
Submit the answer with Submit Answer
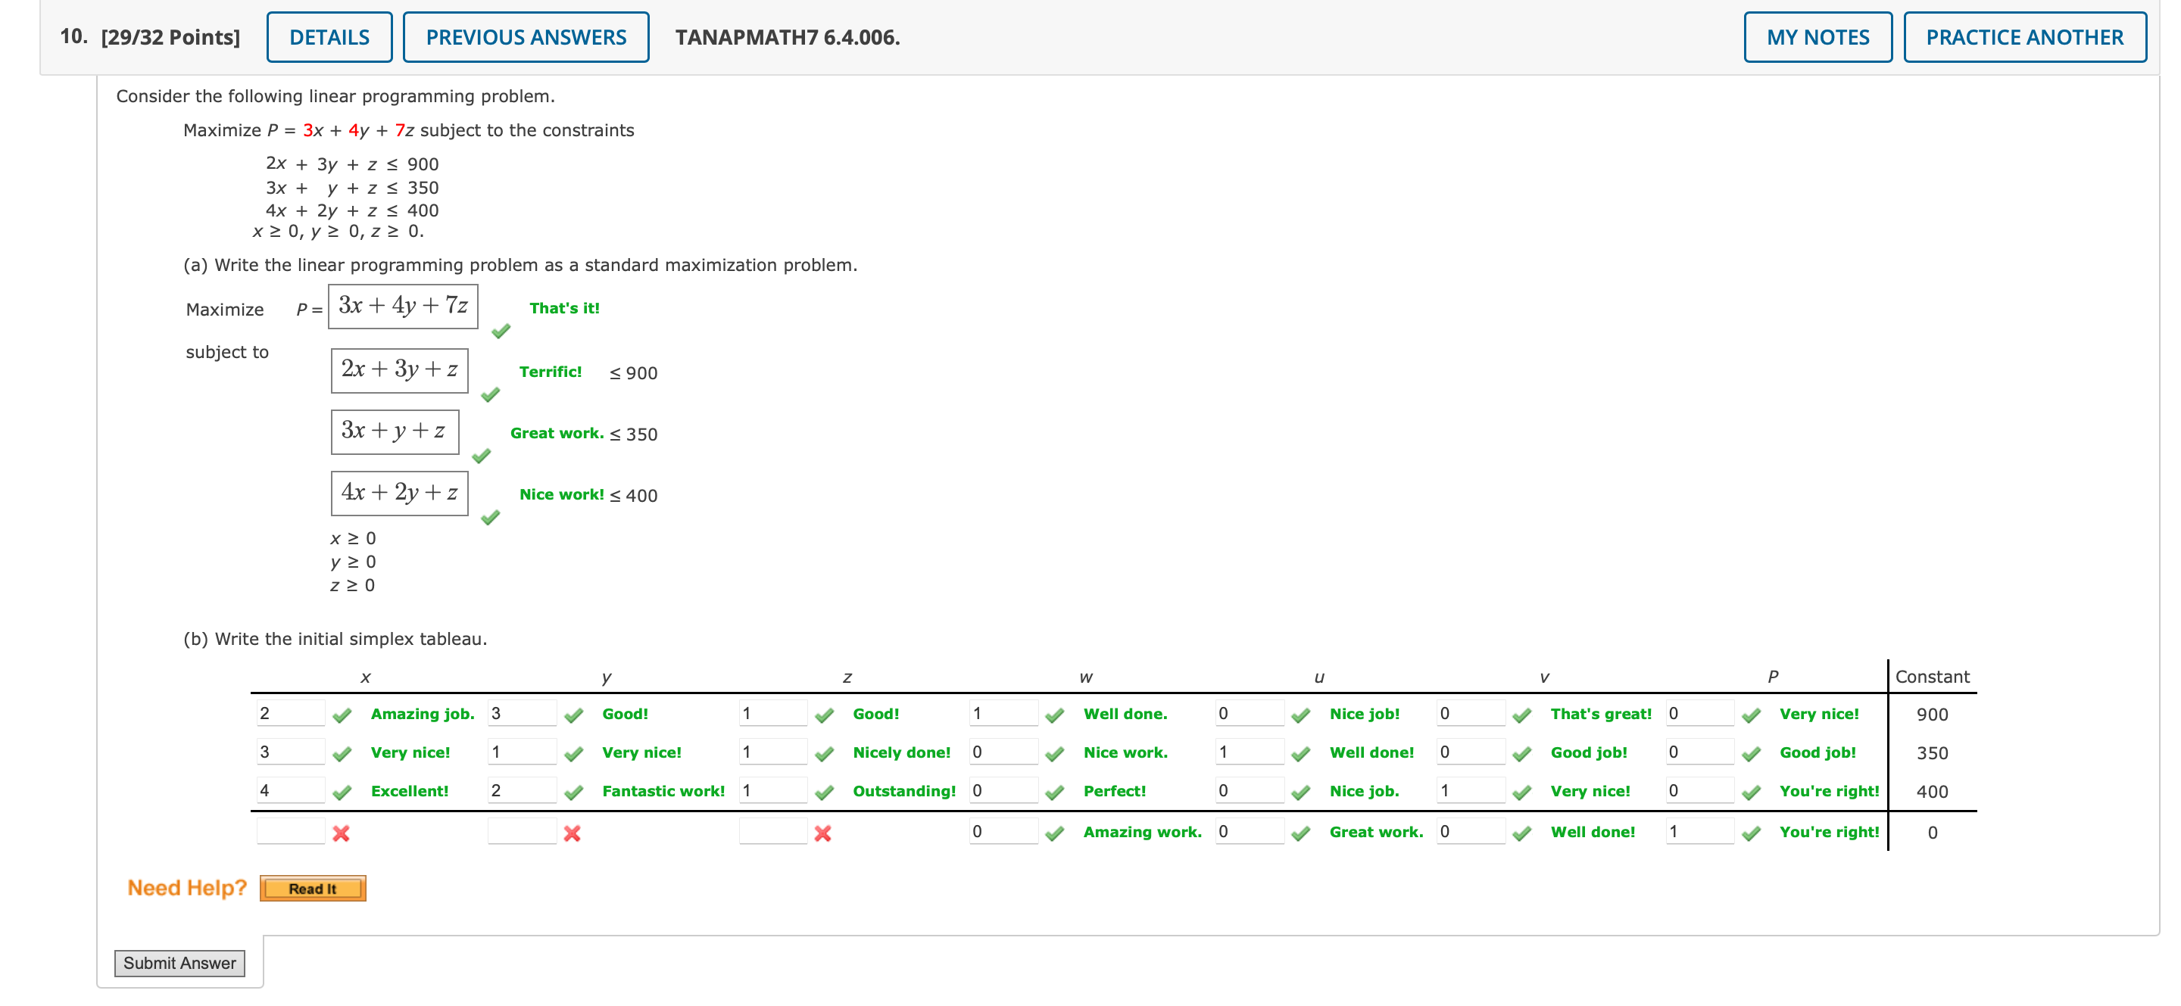(179, 963)
